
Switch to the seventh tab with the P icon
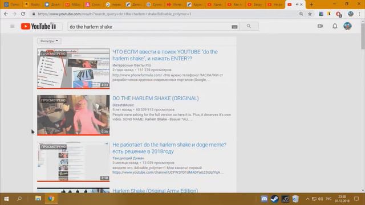(134, 5)
